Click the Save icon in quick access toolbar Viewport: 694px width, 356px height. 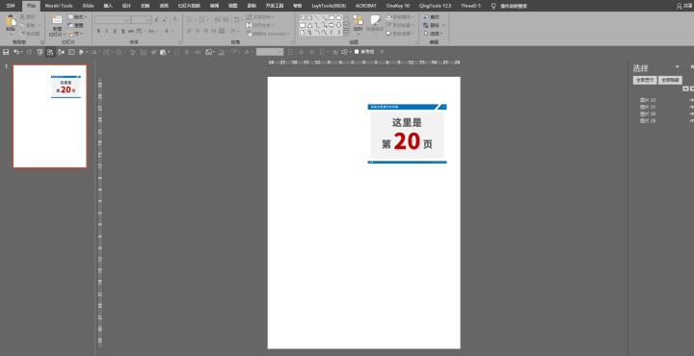click(6, 52)
